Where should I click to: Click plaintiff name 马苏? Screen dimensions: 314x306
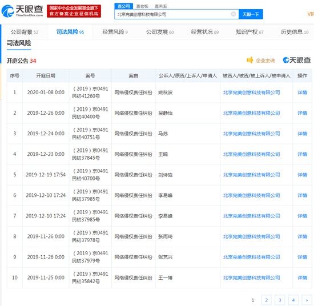tap(163, 134)
